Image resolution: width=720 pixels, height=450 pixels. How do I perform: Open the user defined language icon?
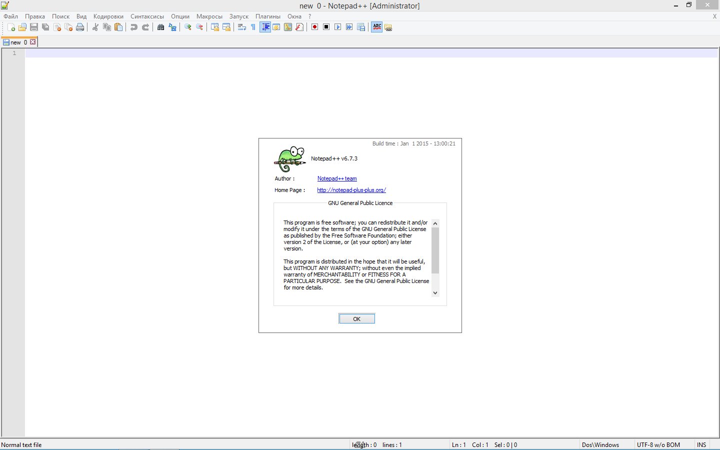[x=276, y=27]
